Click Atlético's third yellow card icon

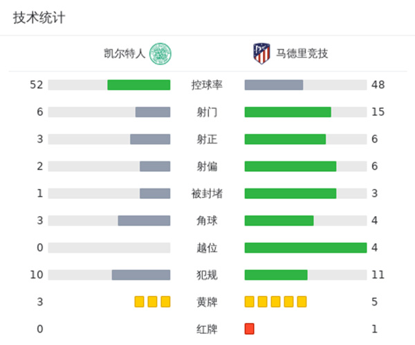[275, 301]
